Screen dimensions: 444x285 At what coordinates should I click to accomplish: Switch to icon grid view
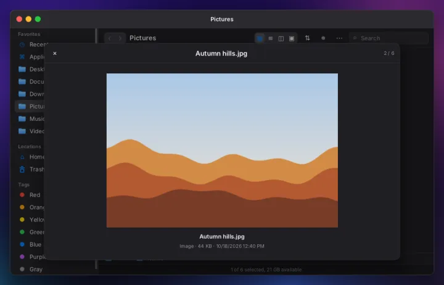click(260, 38)
